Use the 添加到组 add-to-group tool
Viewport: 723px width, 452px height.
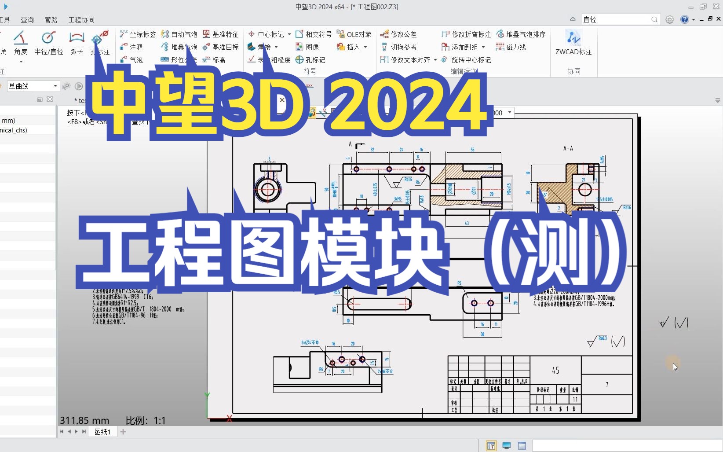tap(460, 47)
